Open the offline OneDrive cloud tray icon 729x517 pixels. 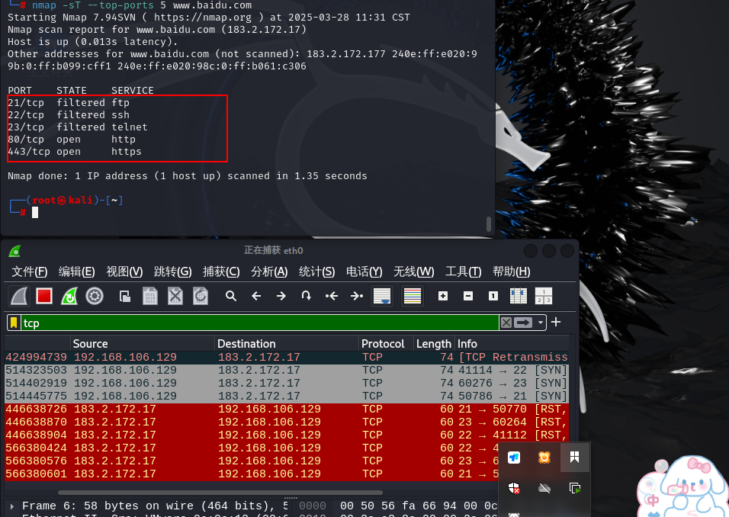tap(544, 488)
